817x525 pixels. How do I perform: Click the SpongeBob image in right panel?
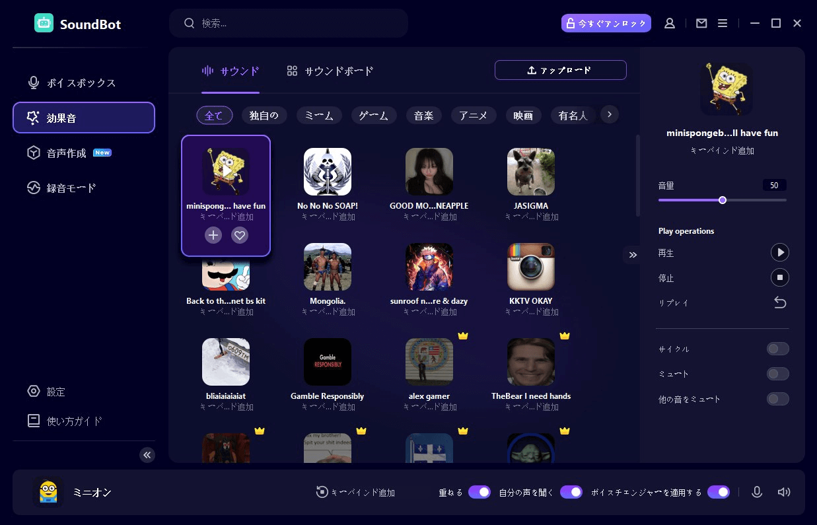[x=727, y=89]
